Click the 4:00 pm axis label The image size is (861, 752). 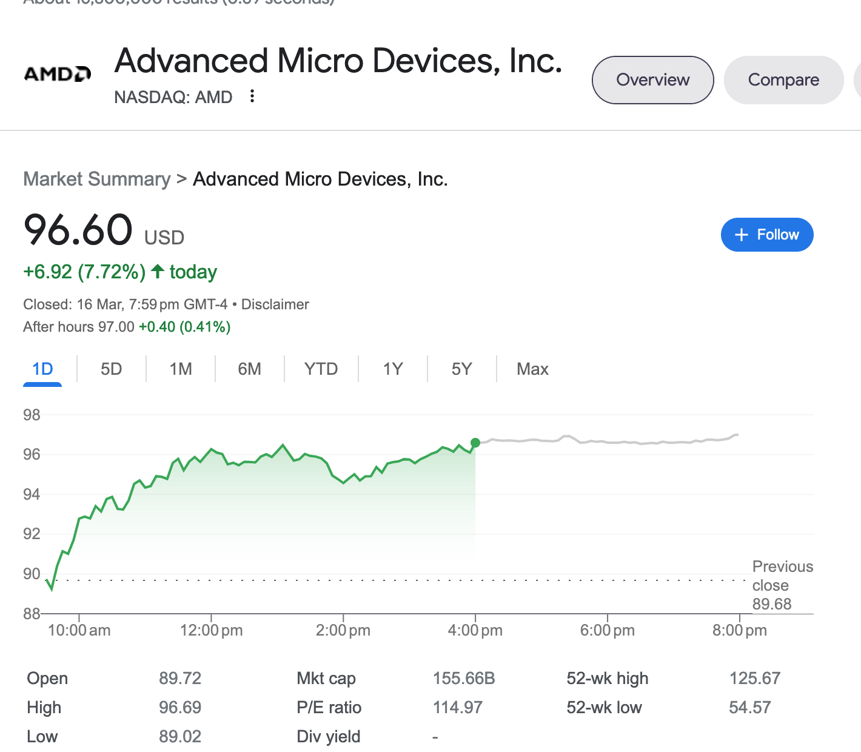475,630
